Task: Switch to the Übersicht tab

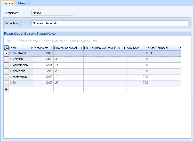Action: pyautogui.click(x=24, y=3)
